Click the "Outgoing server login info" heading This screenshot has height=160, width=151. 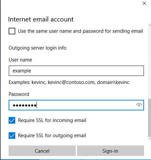[38, 48]
